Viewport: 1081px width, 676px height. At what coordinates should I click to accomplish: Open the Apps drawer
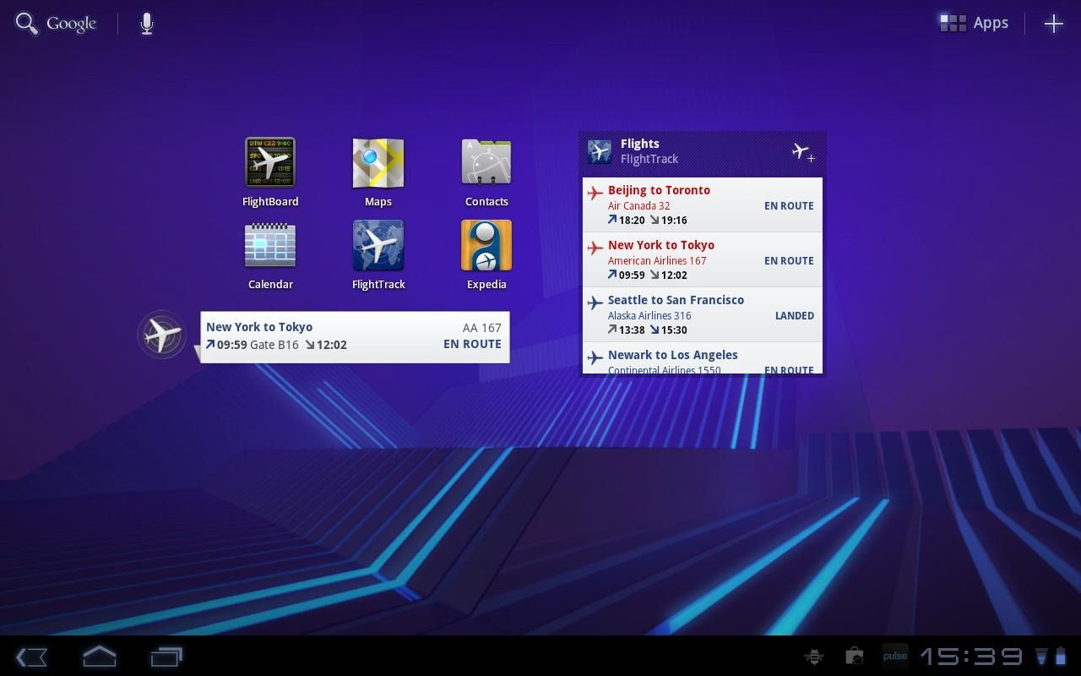pyautogui.click(x=973, y=23)
